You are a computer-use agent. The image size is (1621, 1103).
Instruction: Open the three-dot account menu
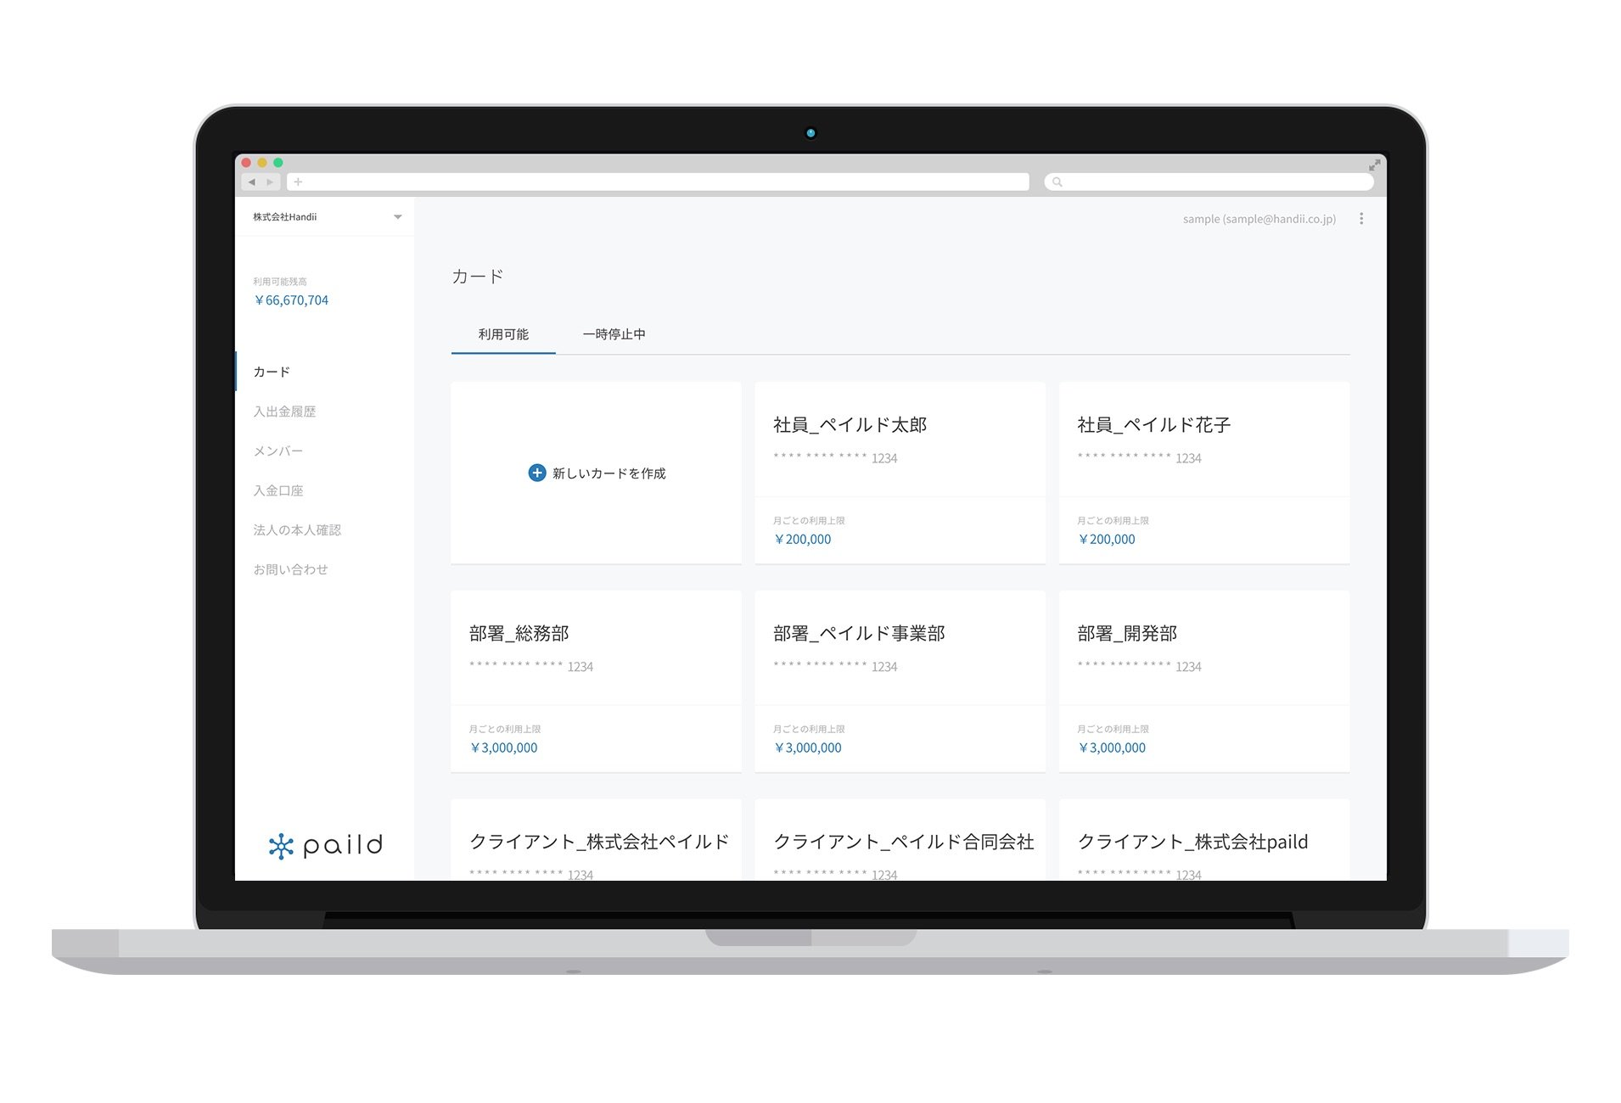click(1361, 218)
